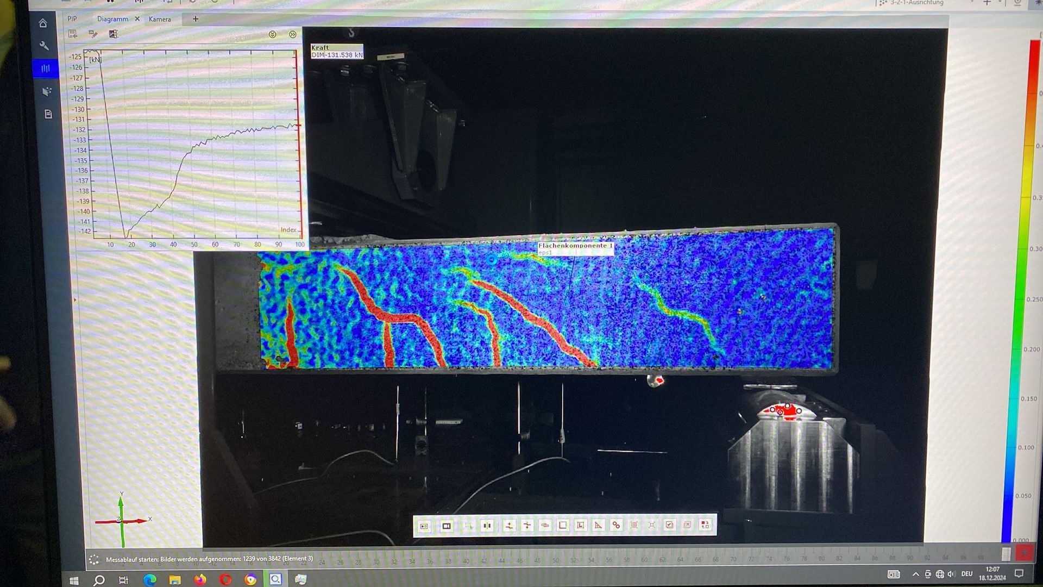Viewport: 1043px width, 587px height.
Task: Click the zoom-to-fit corners icon
Action: [x=652, y=525]
